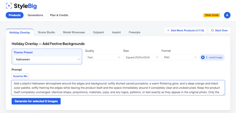Expand the Theme Preset Halloween dropdown

47,59
